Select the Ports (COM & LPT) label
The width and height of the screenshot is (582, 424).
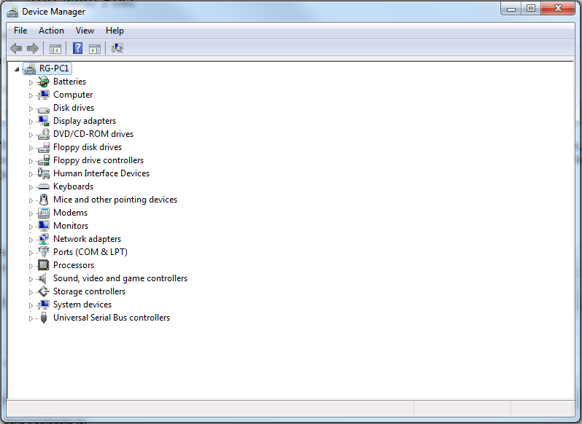click(90, 252)
